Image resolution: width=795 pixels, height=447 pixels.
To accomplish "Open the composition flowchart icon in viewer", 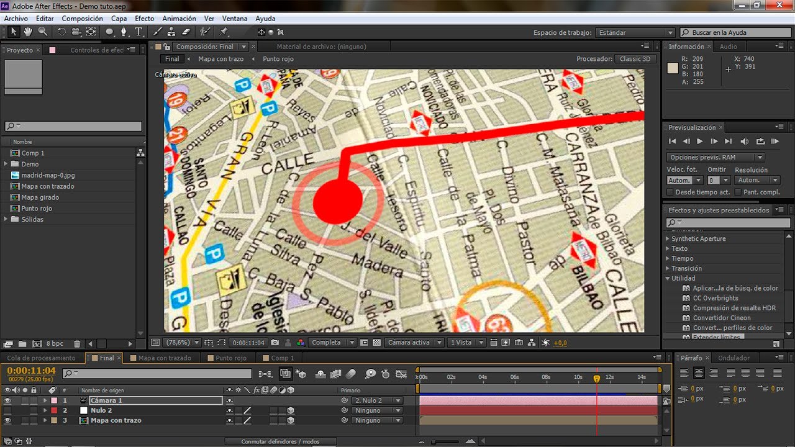I will click(x=532, y=343).
